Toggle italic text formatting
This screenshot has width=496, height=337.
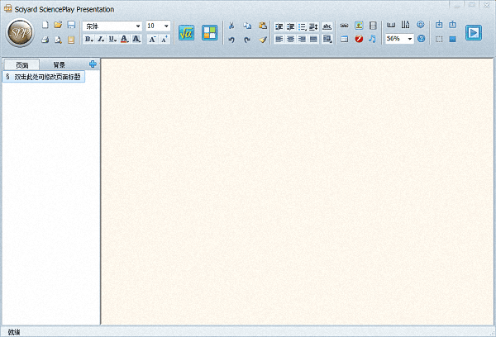click(x=100, y=39)
